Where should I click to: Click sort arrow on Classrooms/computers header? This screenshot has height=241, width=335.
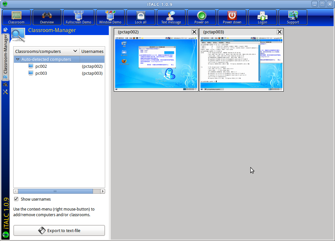tap(75, 51)
